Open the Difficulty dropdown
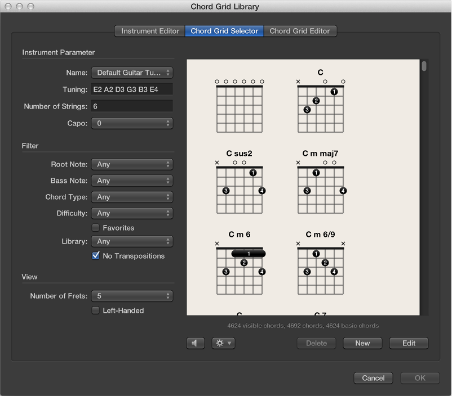Screen dimensions: 452x396 tap(132, 213)
